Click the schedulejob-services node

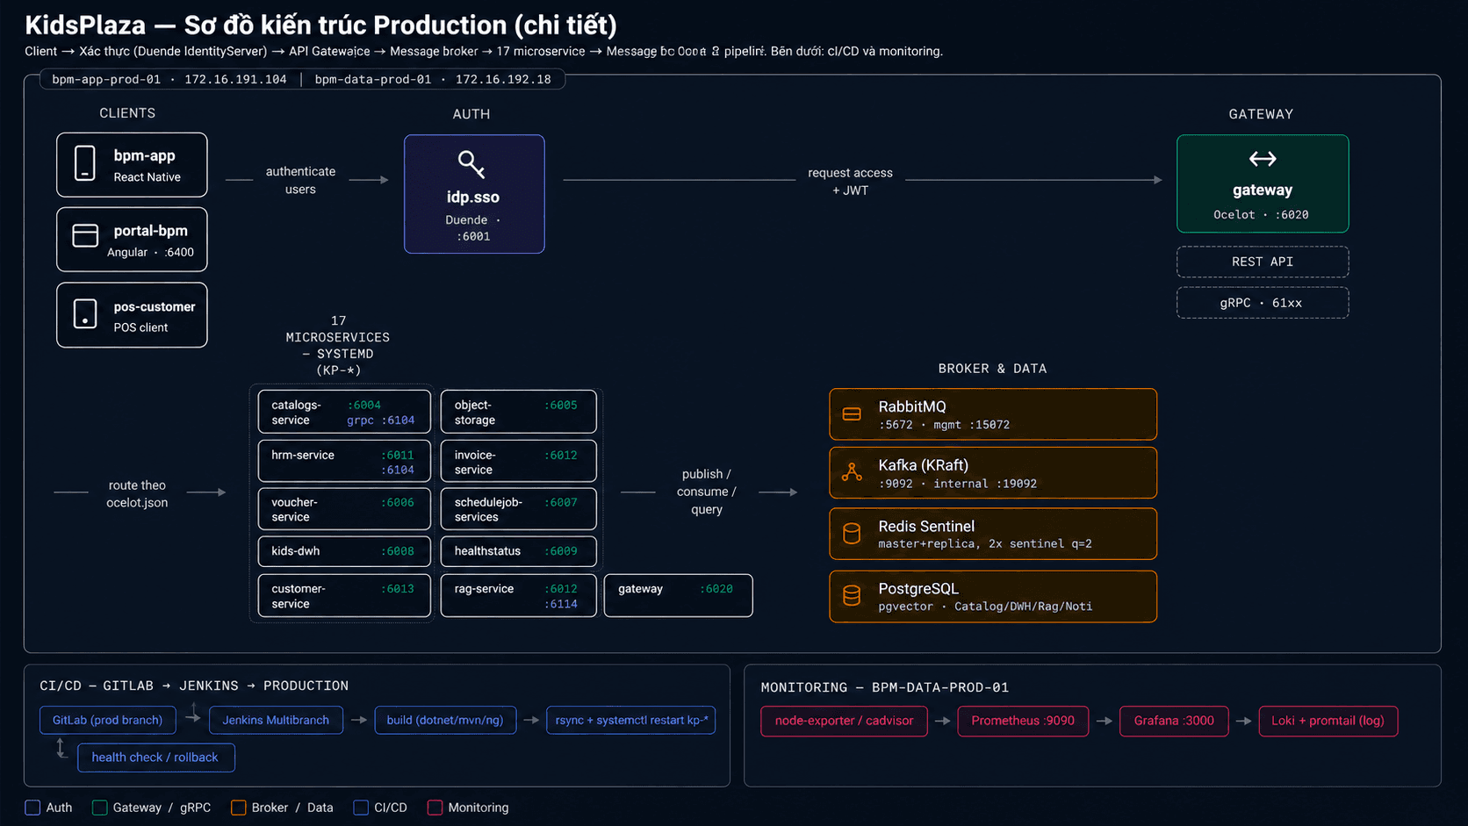pos(518,508)
